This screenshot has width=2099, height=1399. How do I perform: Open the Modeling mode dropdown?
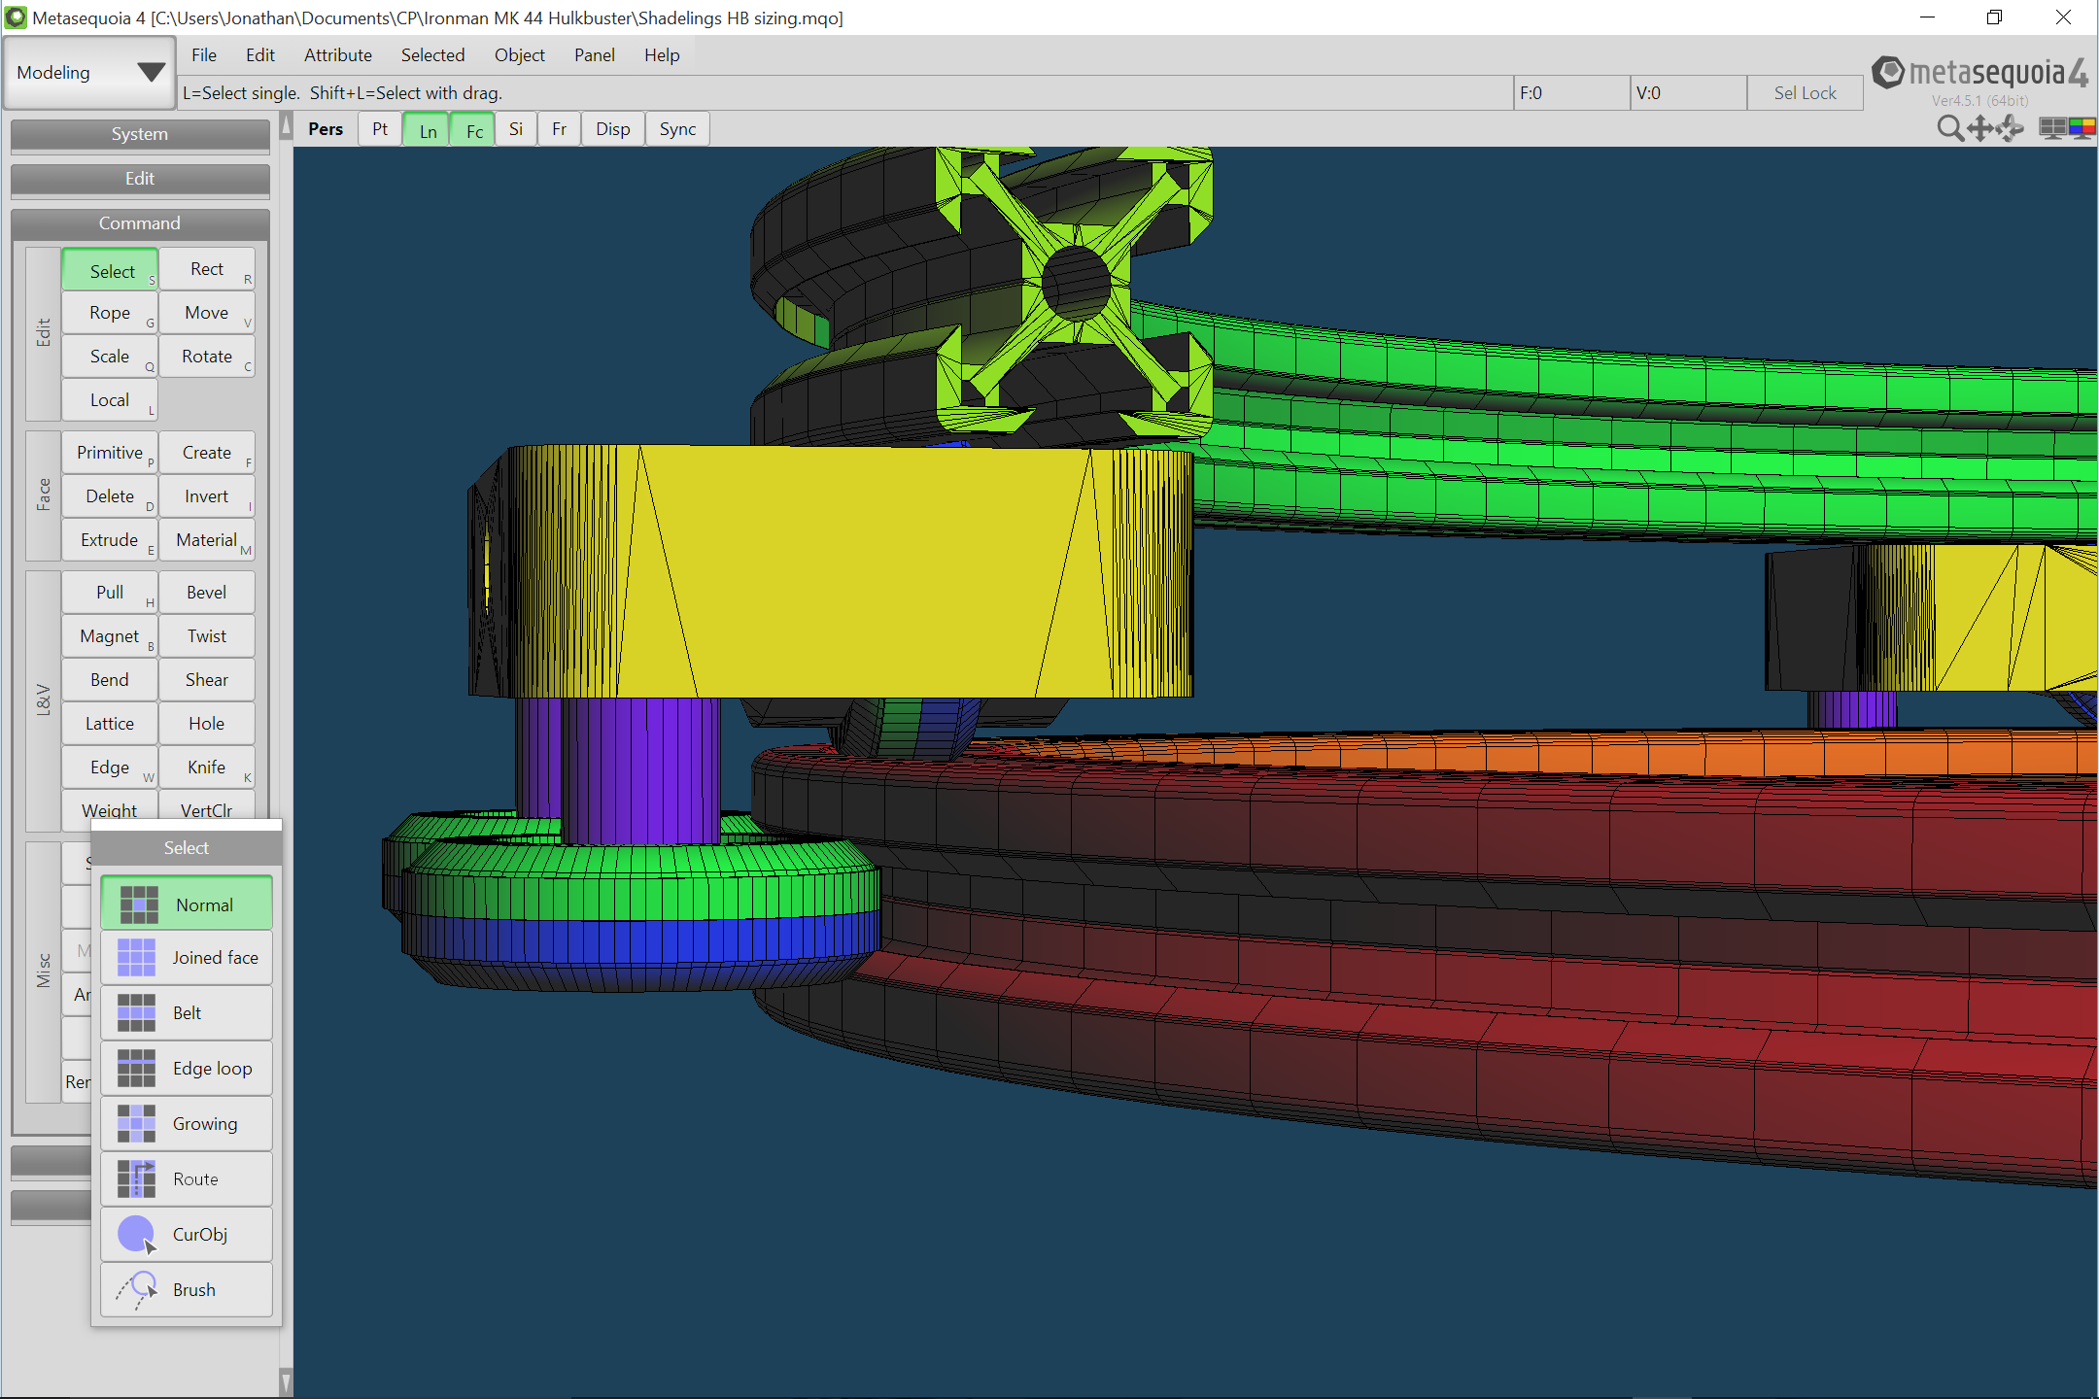click(x=89, y=73)
